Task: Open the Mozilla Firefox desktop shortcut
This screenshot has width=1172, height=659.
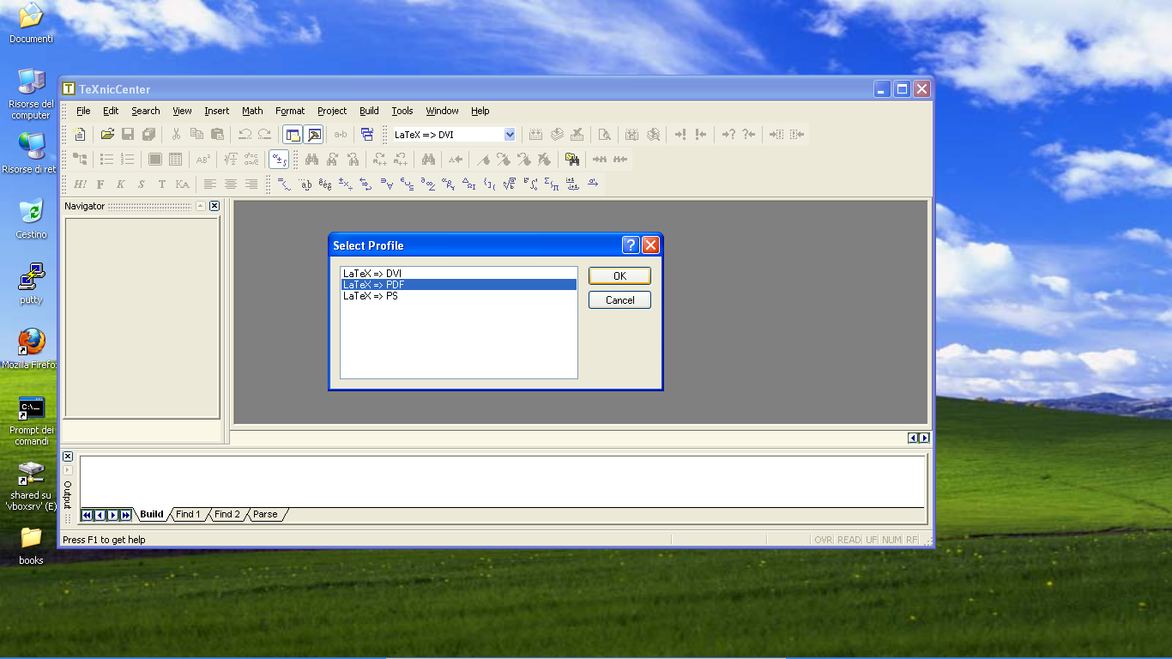Action: tap(30, 348)
